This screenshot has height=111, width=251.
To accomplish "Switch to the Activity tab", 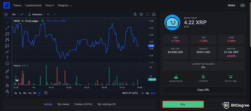I will click(x=48, y=104).
